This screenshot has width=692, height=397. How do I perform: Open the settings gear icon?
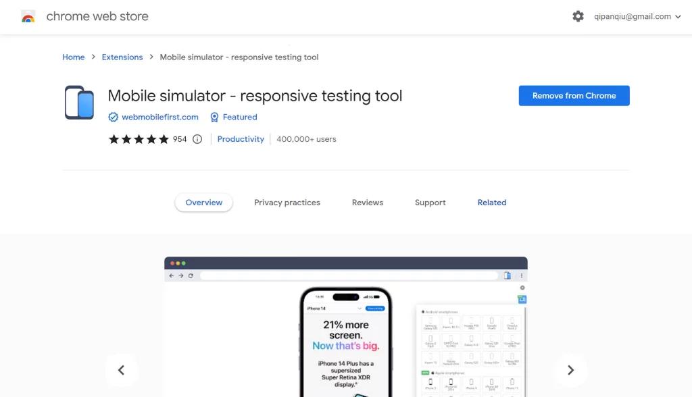[578, 16]
